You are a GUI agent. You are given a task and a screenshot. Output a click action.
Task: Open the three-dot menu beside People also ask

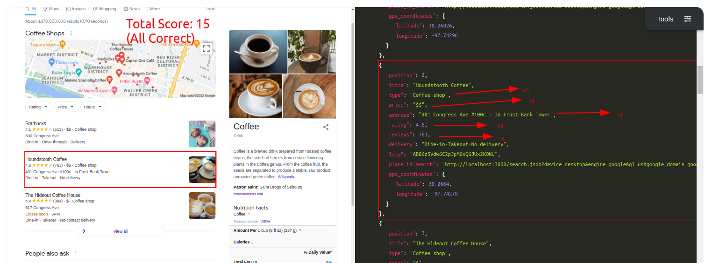pyautogui.click(x=76, y=253)
